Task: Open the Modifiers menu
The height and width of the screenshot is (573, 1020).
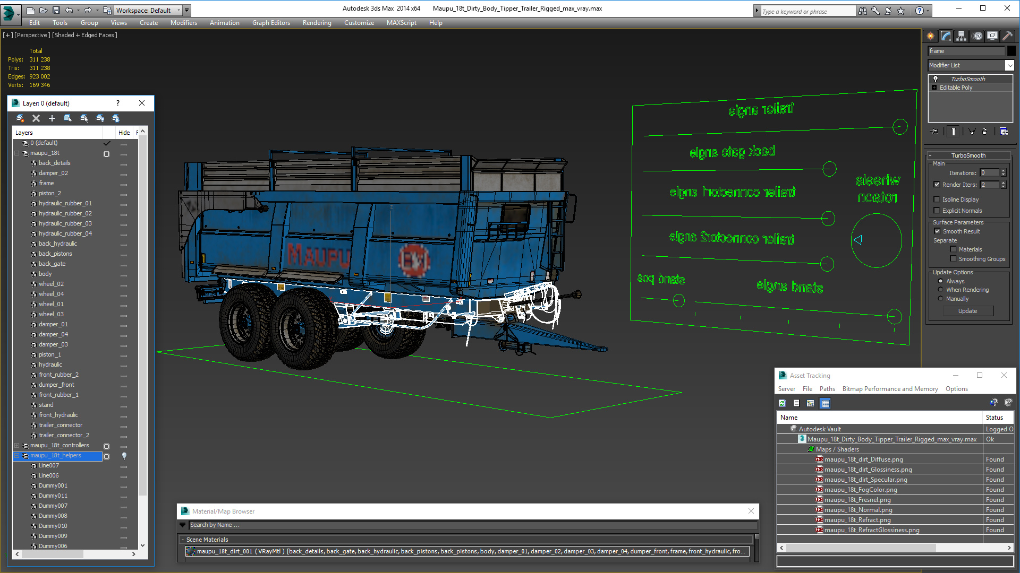Action: [x=184, y=23]
